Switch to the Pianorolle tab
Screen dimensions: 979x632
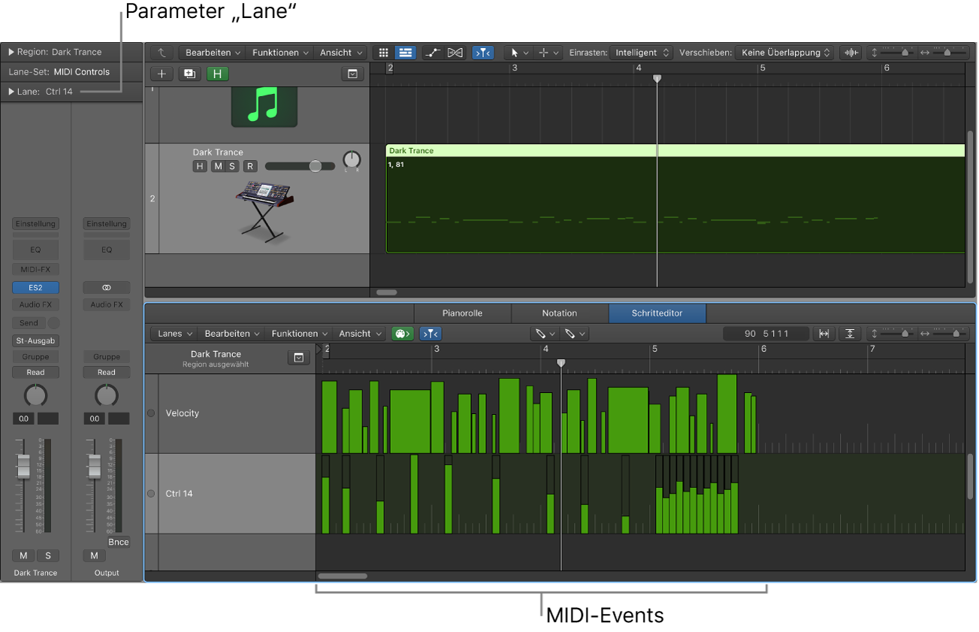point(462,313)
